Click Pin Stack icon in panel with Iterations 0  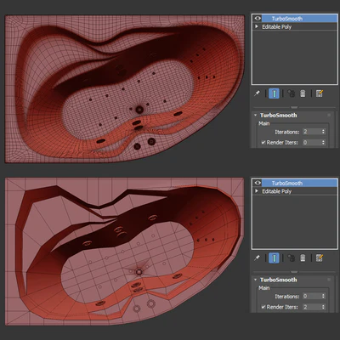(257, 258)
